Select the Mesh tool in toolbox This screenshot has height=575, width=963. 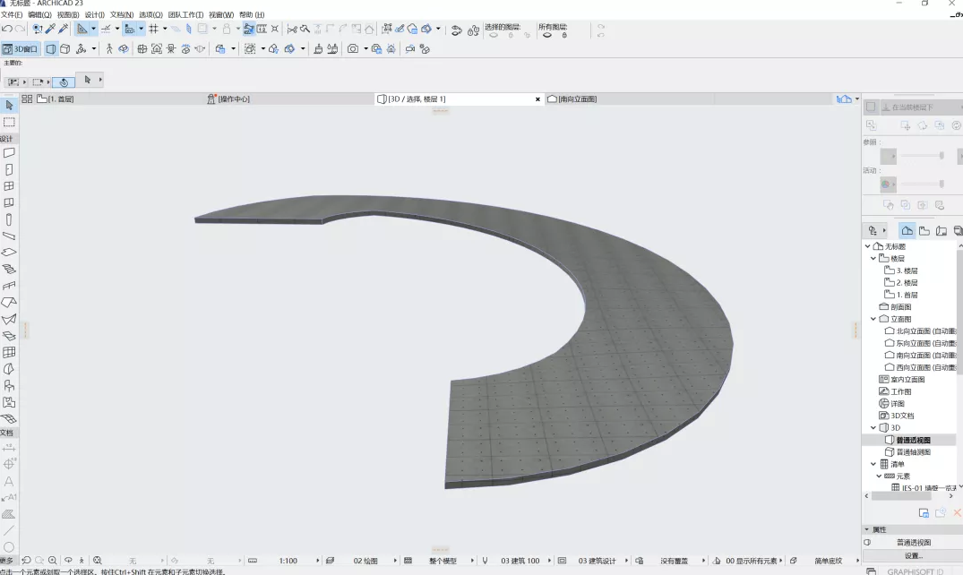(9, 418)
